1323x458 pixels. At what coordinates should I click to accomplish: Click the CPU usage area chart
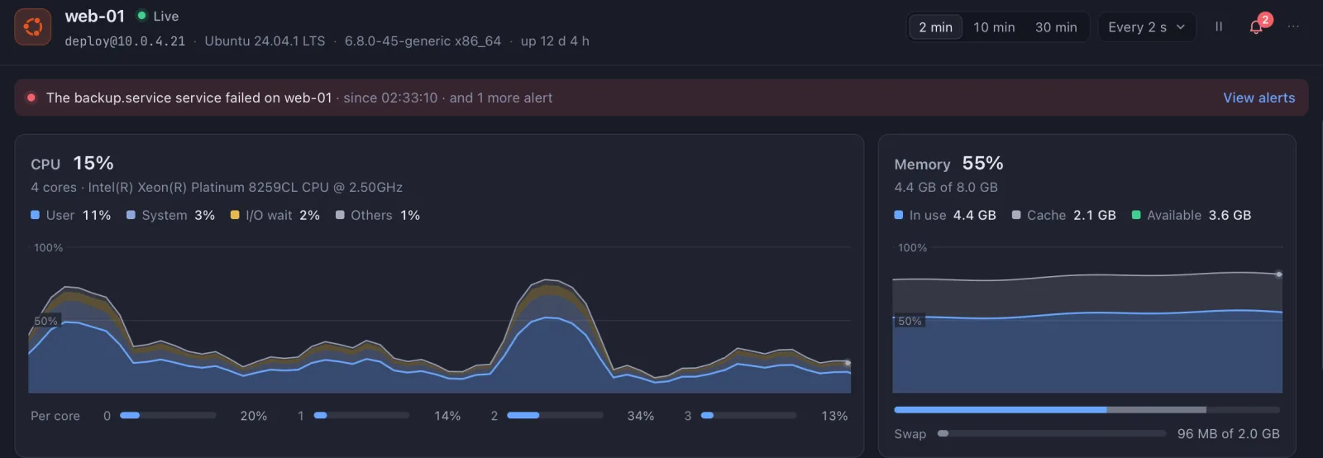pos(439,320)
